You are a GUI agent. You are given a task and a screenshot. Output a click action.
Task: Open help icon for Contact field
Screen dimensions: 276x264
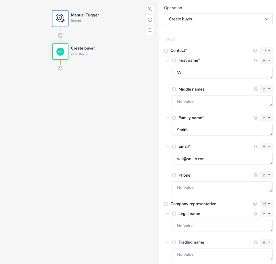pos(255,51)
